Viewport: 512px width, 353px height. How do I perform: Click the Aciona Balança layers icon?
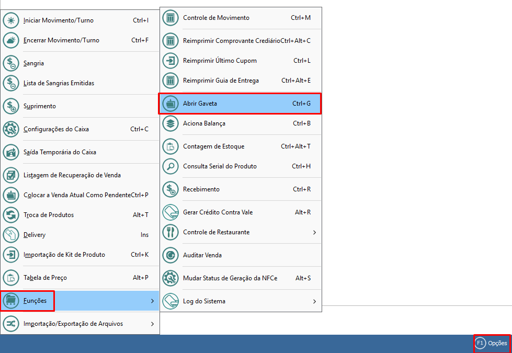click(170, 123)
